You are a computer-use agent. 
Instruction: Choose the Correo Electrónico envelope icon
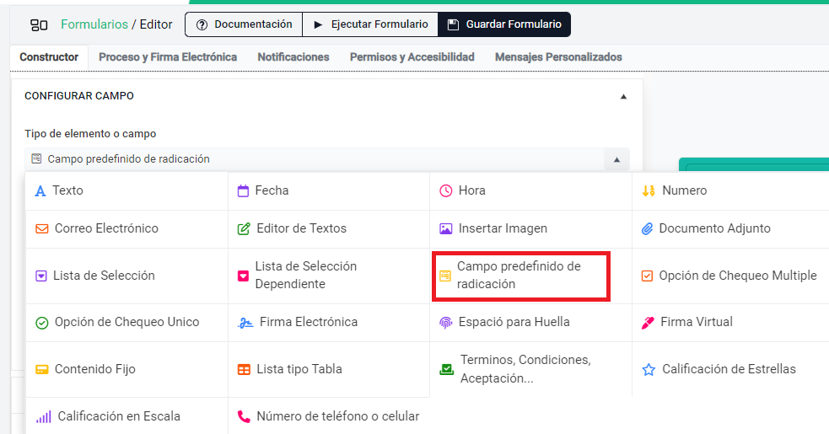coord(41,228)
